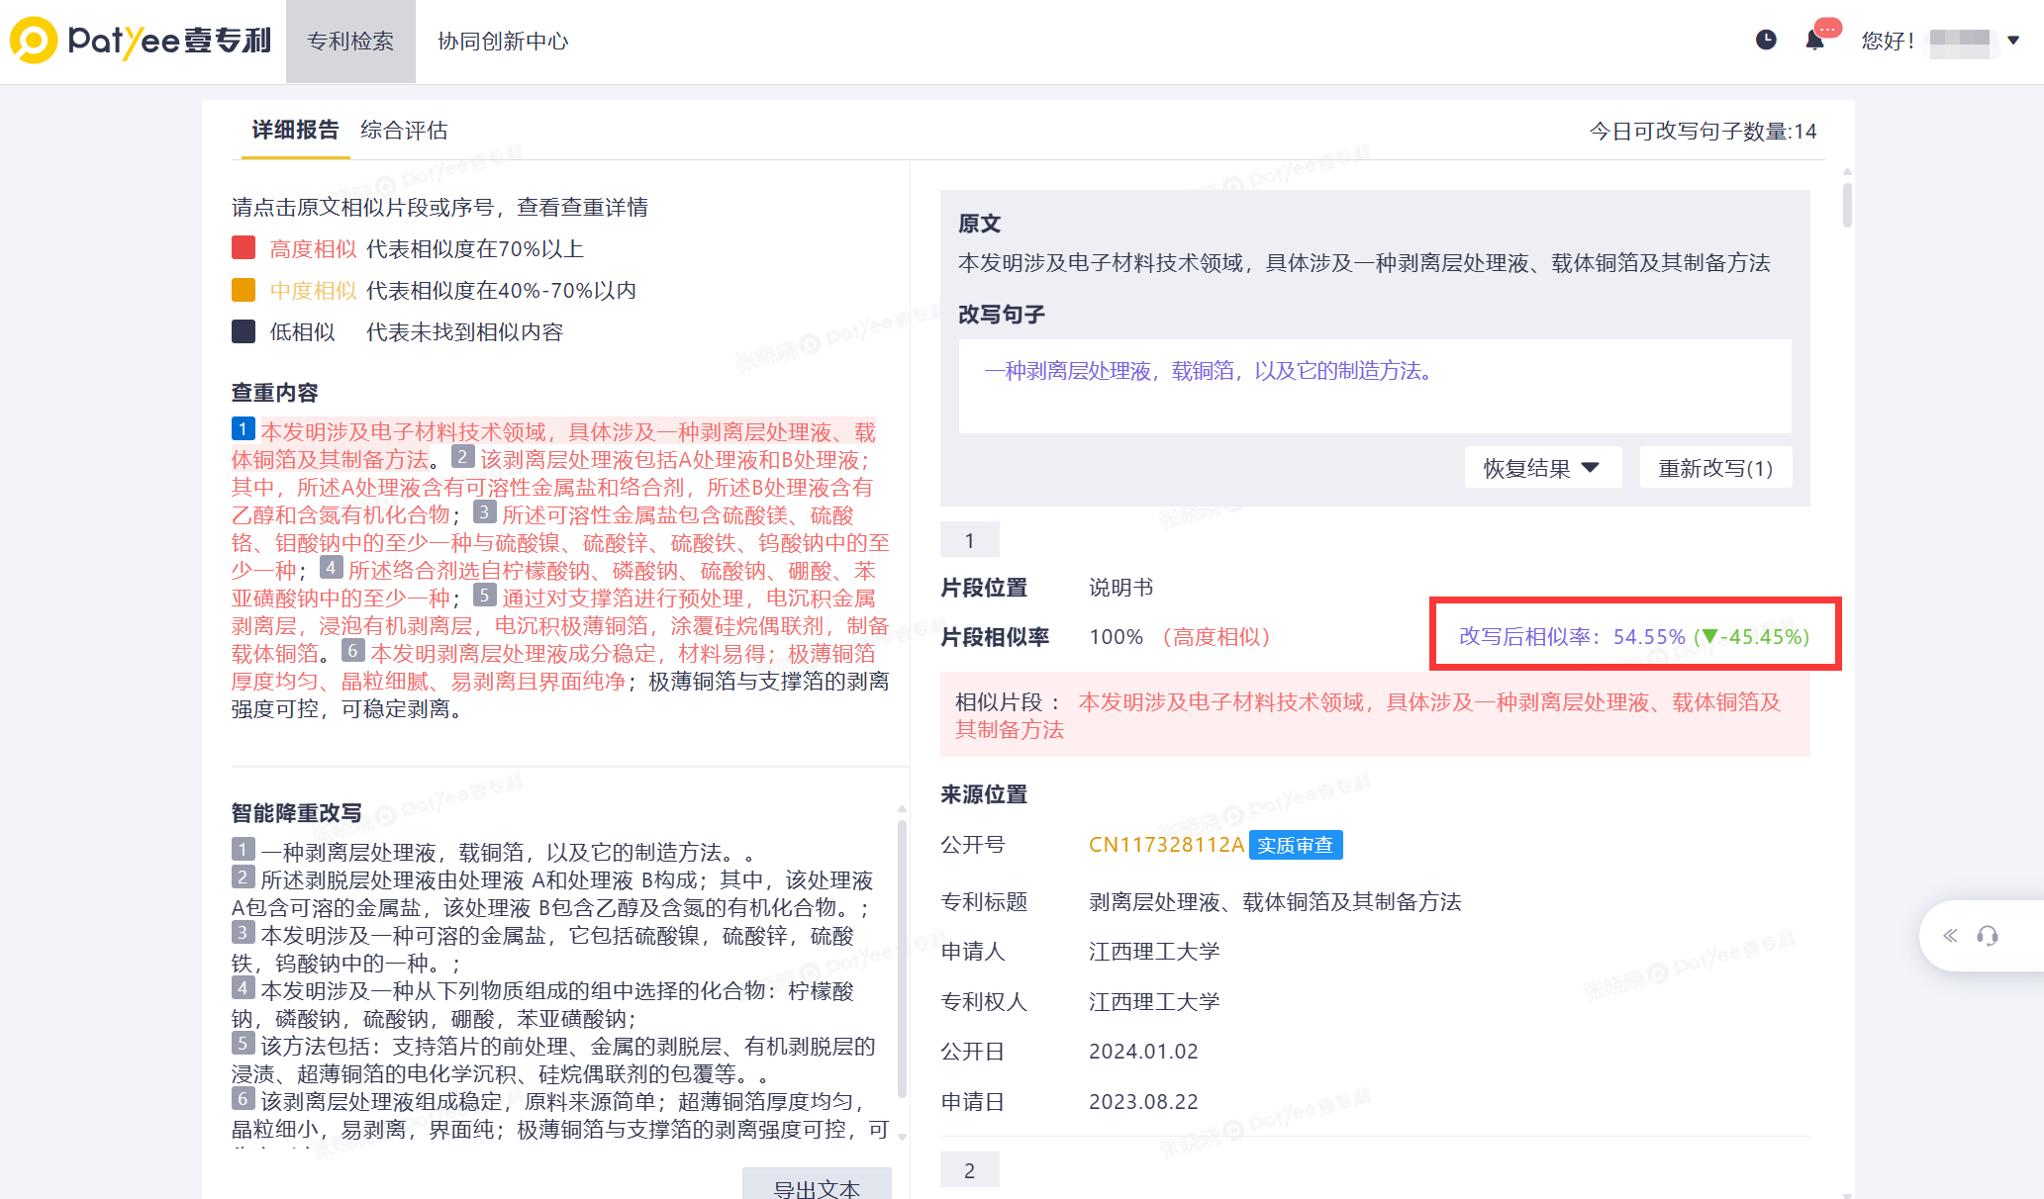Select segment number 6 in 查重内容

point(353,651)
